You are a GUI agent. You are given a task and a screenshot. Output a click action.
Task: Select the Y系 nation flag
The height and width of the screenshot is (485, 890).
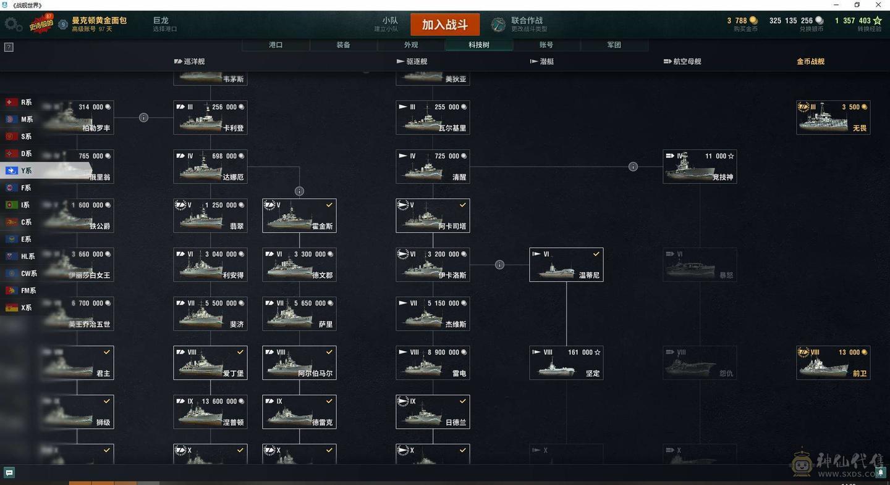pyautogui.click(x=11, y=171)
